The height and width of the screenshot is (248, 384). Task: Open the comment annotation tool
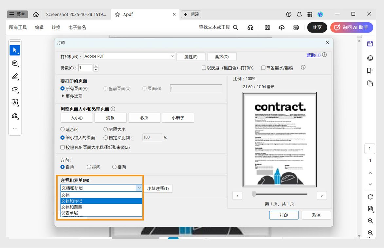click(14, 63)
